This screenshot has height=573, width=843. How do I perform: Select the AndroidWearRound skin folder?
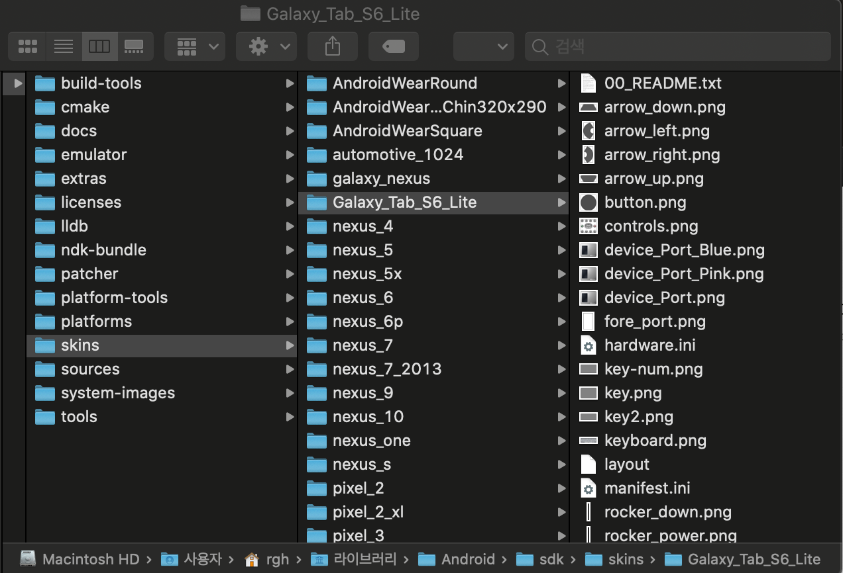click(433, 83)
